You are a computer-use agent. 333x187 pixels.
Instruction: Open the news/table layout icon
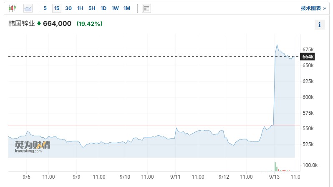tap(146, 8)
